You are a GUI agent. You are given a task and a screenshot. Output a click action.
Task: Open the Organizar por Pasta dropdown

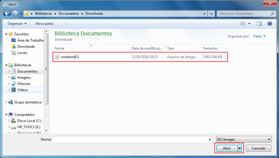coord(260,36)
